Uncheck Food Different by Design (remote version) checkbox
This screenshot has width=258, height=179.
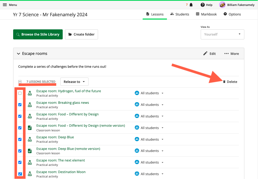(20, 128)
